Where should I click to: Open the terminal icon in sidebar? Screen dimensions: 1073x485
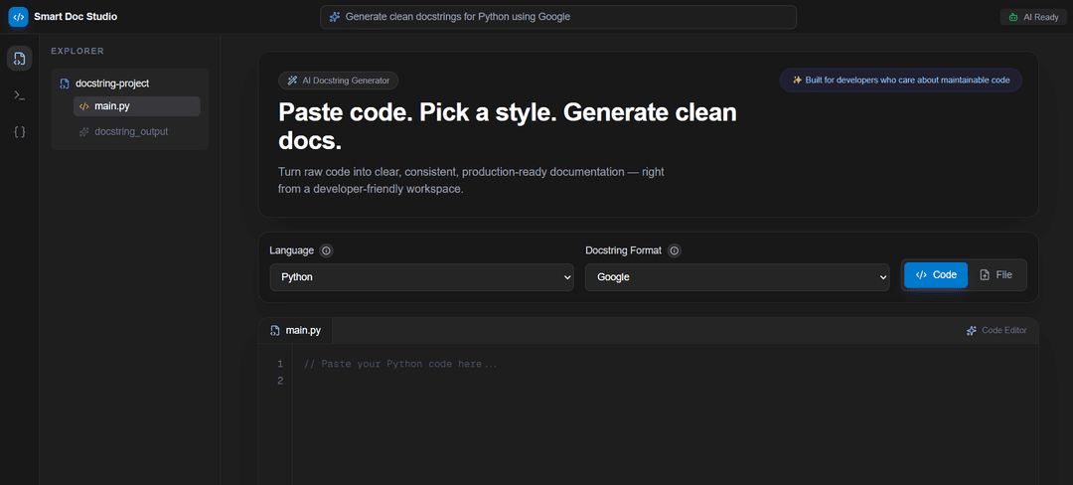pos(19,95)
